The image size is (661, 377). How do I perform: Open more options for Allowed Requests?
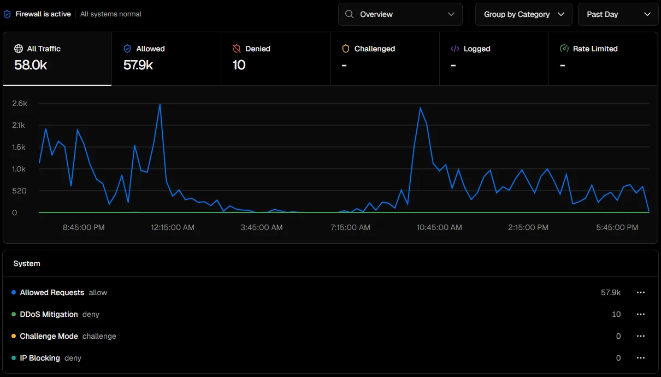(641, 292)
